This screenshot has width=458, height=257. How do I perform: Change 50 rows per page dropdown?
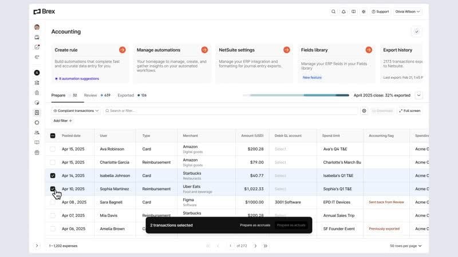(x=406, y=246)
